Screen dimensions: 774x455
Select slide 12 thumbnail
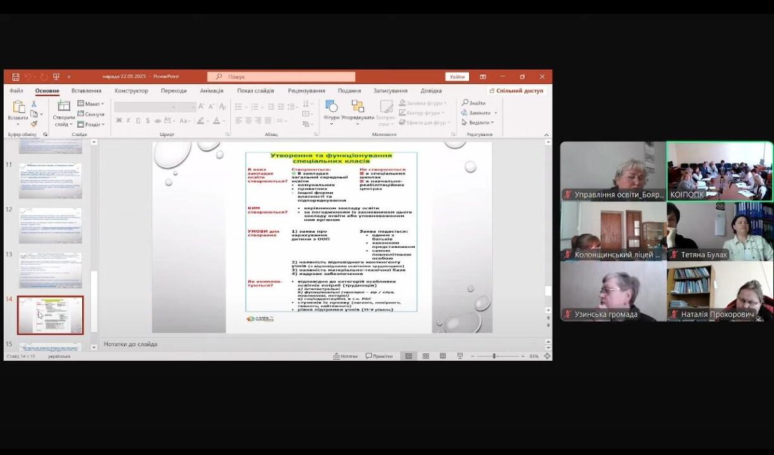coord(51,225)
